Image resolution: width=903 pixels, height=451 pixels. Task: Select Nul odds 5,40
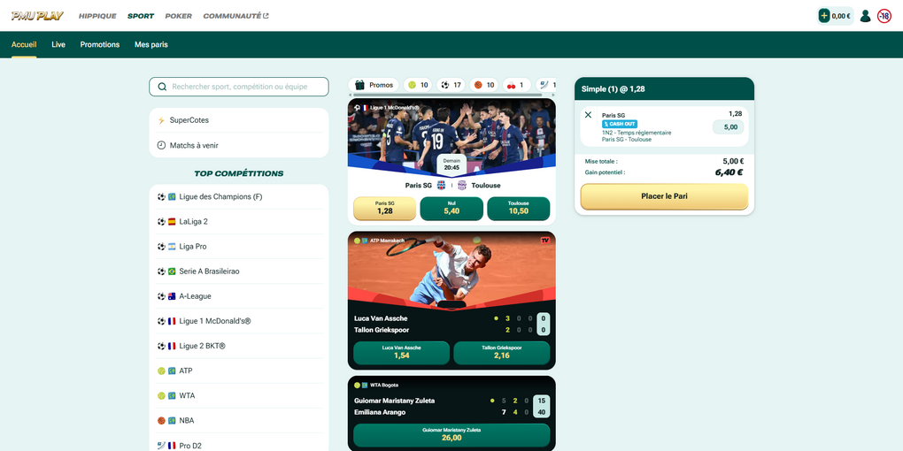pos(451,208)
